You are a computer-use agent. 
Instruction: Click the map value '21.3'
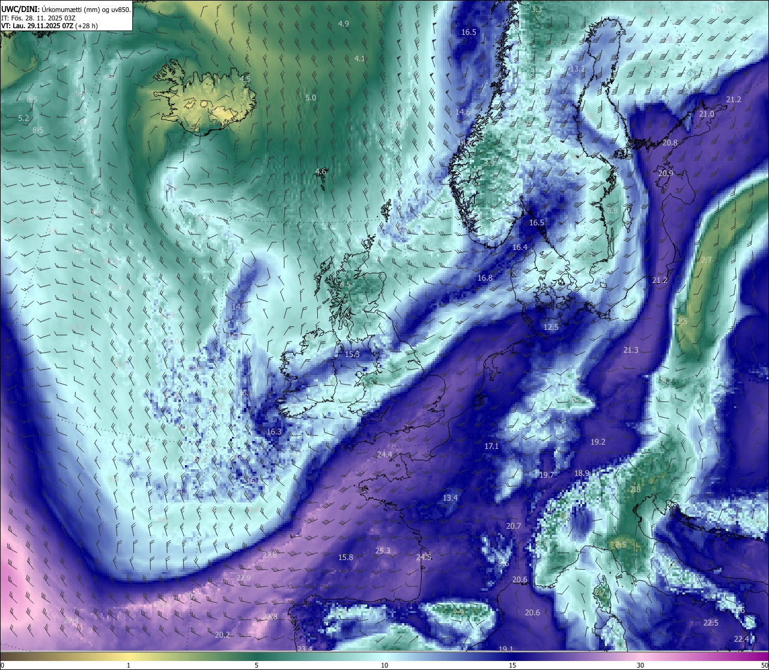coord(631,350)
